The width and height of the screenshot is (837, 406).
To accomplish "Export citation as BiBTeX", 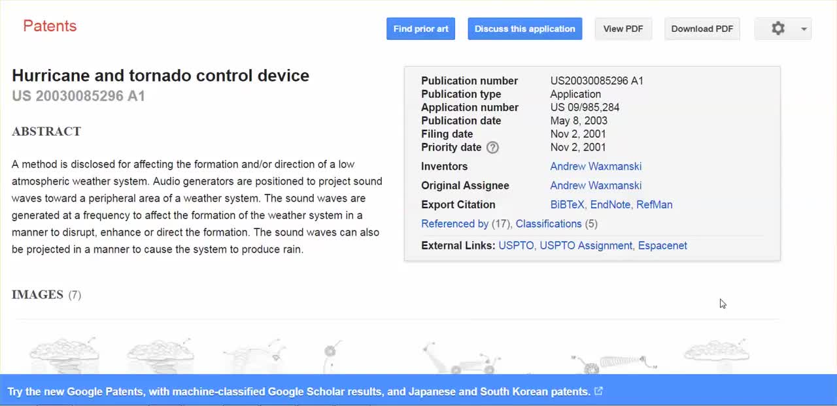I will click(x=567, y=204).
